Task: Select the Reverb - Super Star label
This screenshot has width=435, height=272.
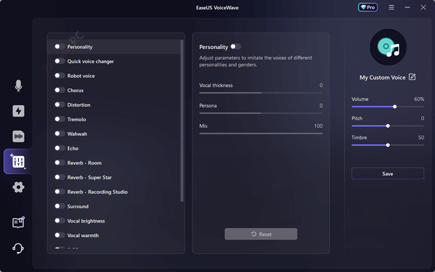Action: pos(89,177)
